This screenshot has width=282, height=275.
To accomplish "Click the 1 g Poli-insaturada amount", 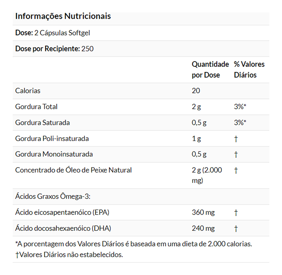I will [x=196, y=138].
